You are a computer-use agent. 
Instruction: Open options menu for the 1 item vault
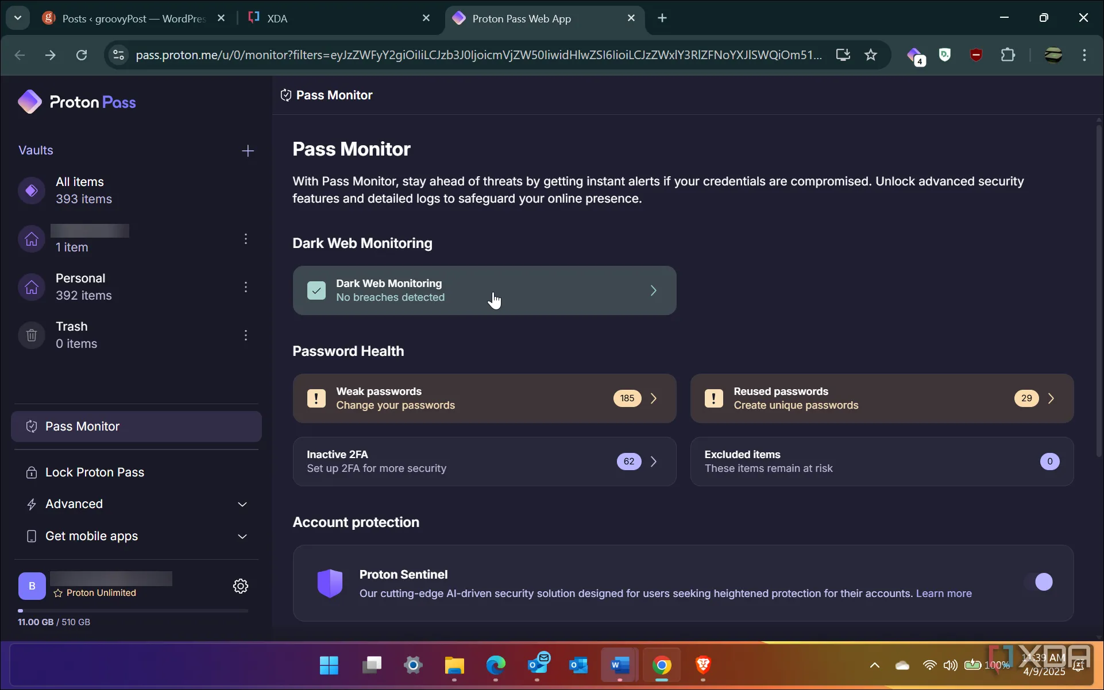click(x=245, y=238)
